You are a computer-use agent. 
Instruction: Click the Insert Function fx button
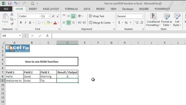pyautogui.click(x=47, y=36)
